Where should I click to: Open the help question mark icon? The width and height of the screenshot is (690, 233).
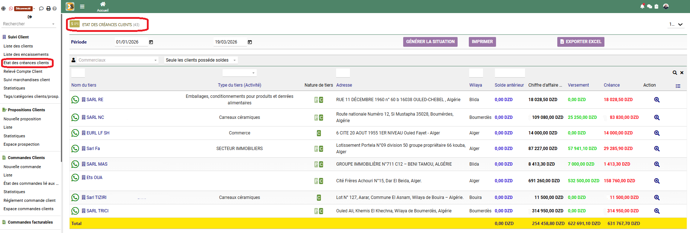point(54,8)
